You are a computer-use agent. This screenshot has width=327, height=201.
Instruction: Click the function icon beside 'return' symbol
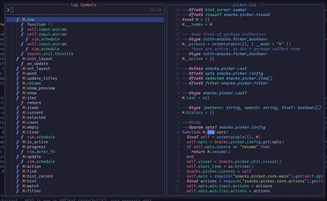coord(22,103)
